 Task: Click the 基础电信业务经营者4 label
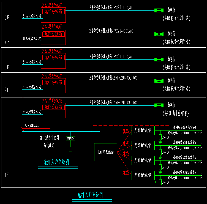[x=184, y=172]
